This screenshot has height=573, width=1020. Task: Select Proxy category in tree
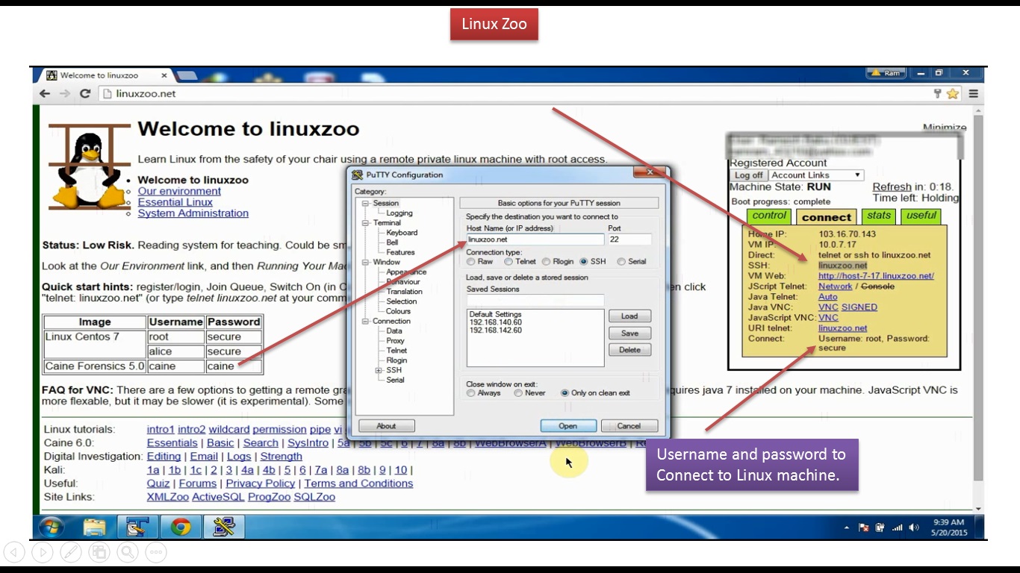[395, 340]
